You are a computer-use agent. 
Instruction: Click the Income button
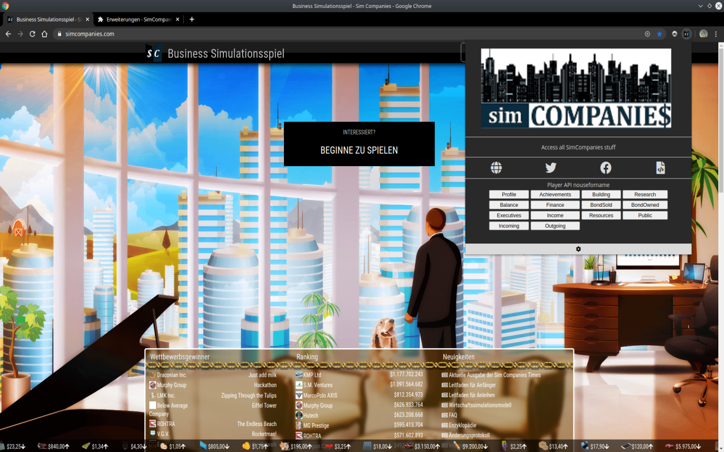[555, 215]
